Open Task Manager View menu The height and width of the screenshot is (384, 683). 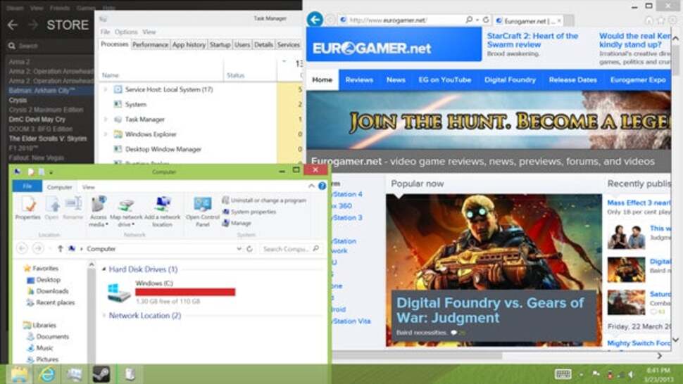point(149,32)
